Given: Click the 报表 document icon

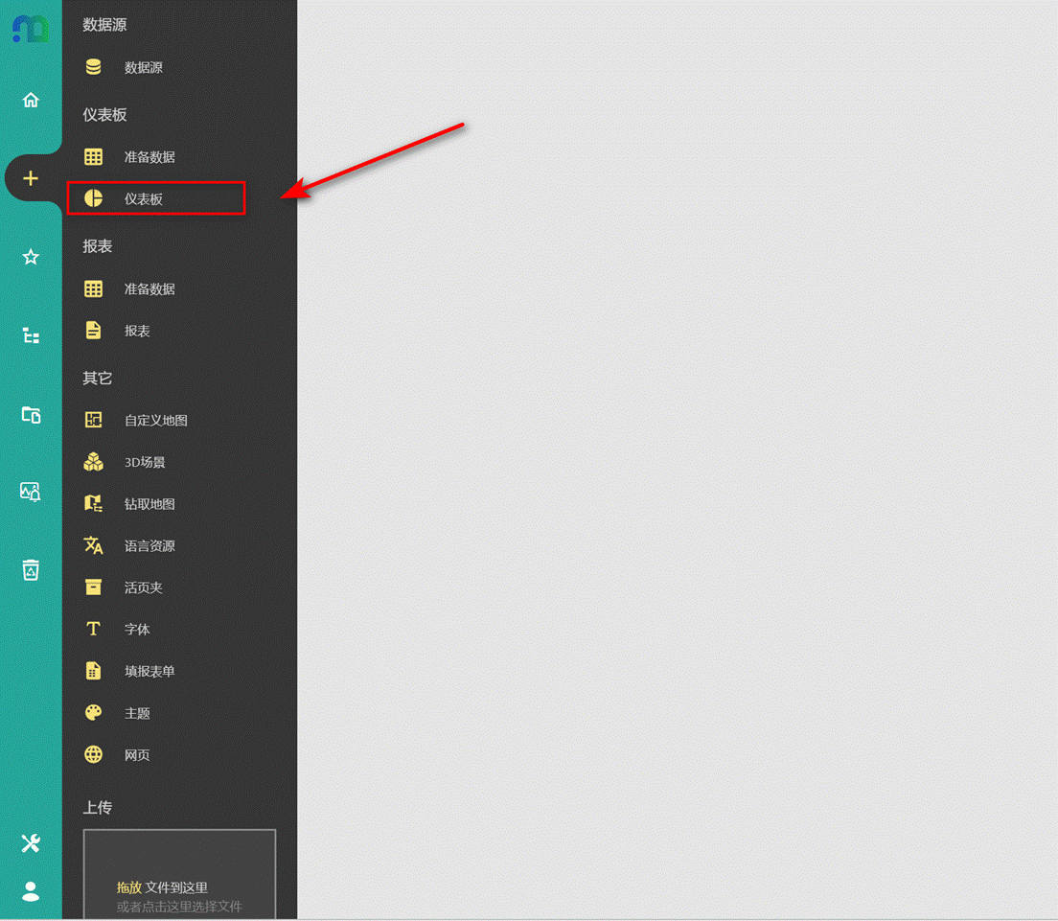Looking at the screenshot, I should [93, 330].
